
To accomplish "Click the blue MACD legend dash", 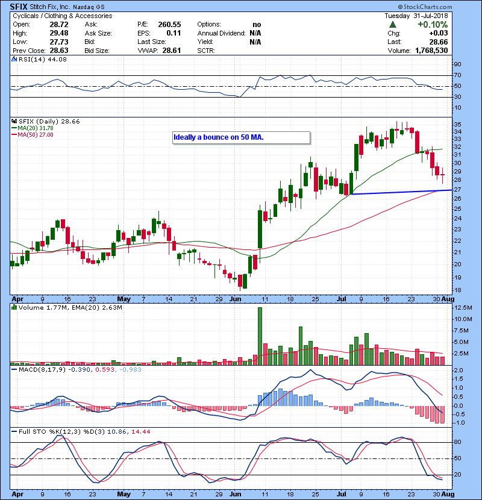I will [14, 370].
